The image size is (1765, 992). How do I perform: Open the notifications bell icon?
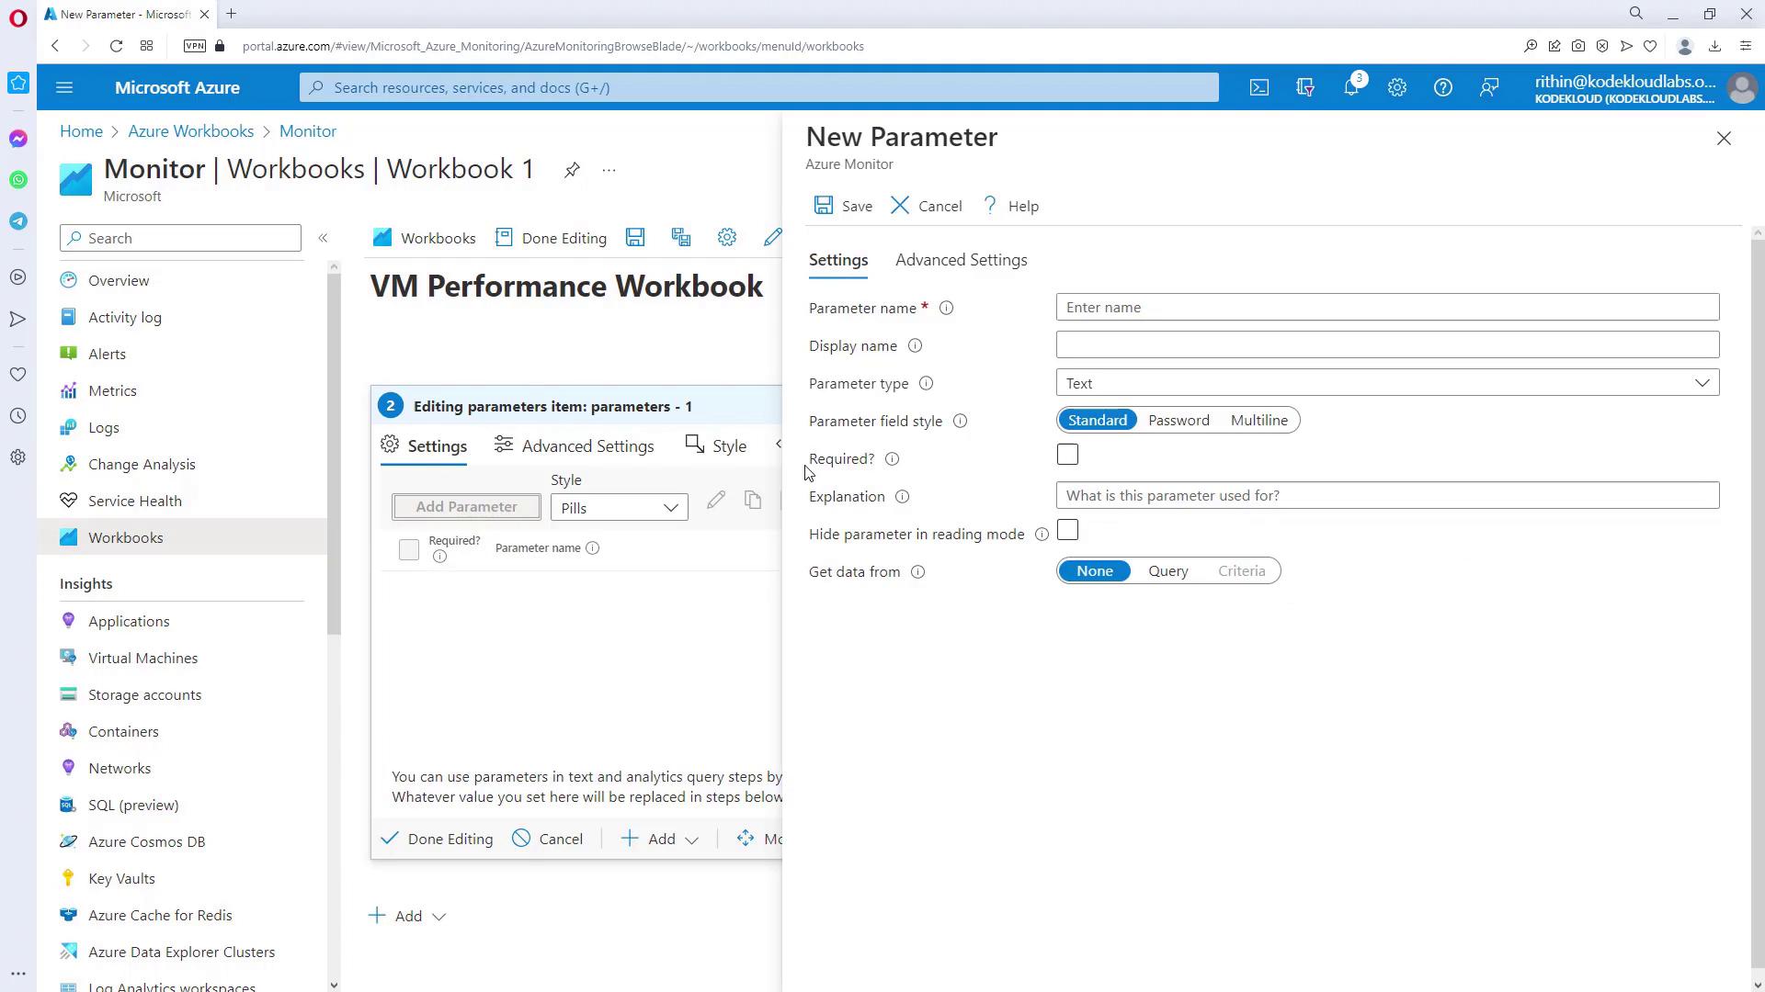(x=1350, y=87)
